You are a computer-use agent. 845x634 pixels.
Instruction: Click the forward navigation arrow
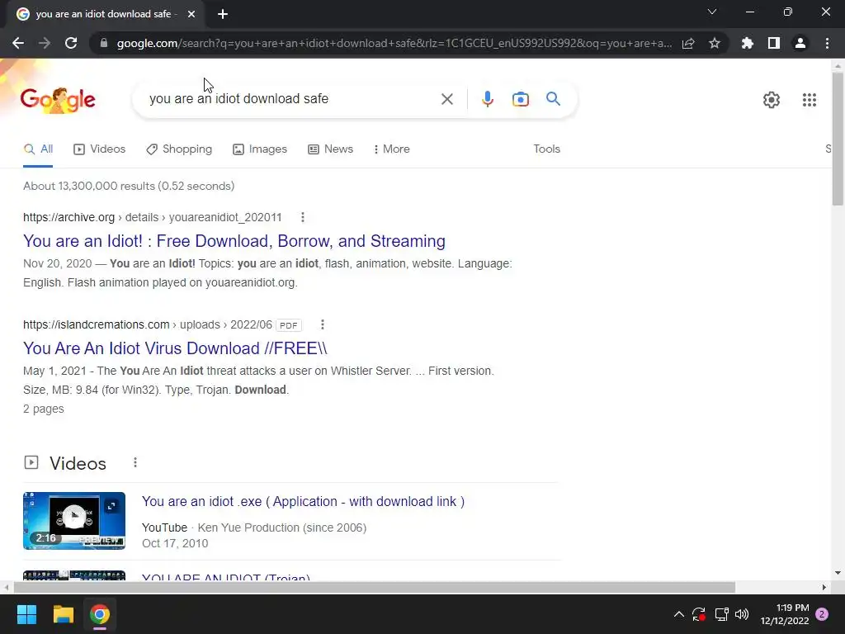(45, 43)
